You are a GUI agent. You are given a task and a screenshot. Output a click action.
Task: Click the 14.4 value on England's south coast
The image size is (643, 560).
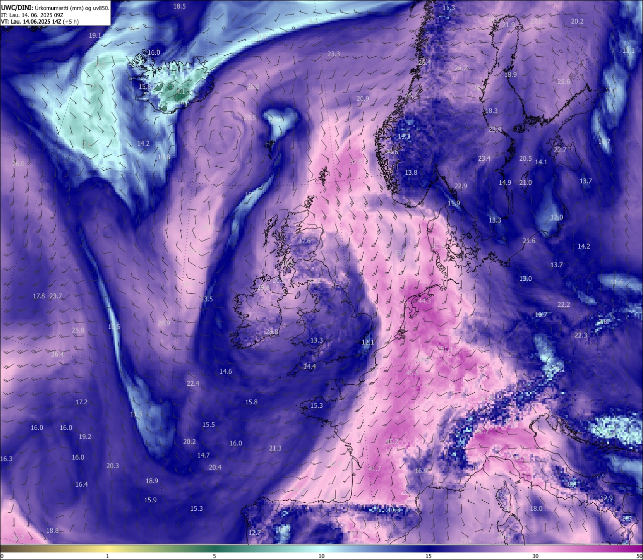309,366
